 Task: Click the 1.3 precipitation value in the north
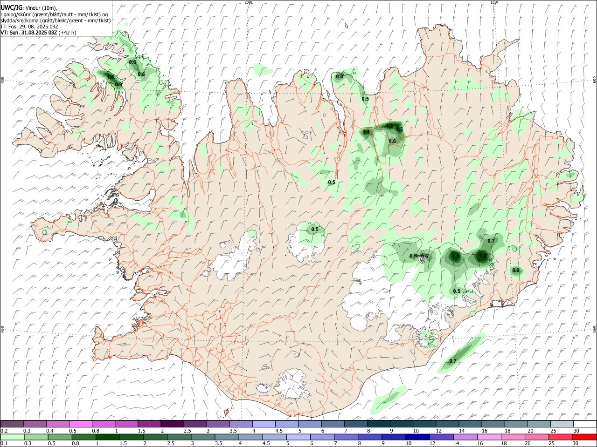coord(399,129)
